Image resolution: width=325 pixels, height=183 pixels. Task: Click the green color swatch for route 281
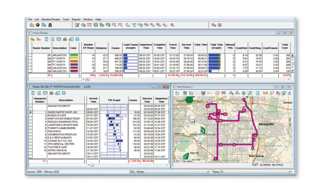click(x=74, y=55)
